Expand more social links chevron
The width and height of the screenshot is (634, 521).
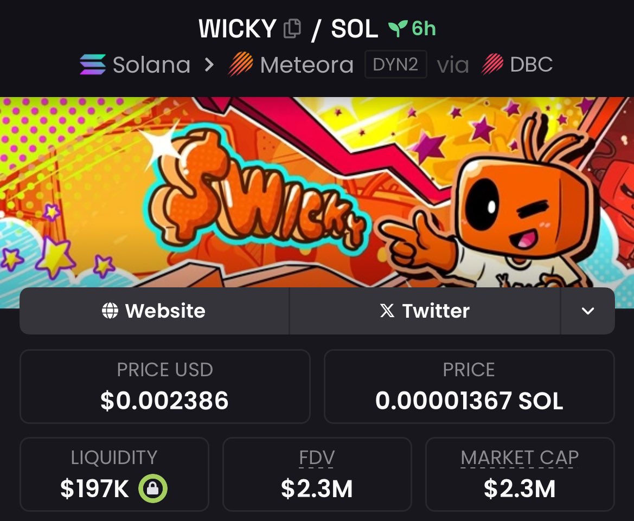click(587, 311)
